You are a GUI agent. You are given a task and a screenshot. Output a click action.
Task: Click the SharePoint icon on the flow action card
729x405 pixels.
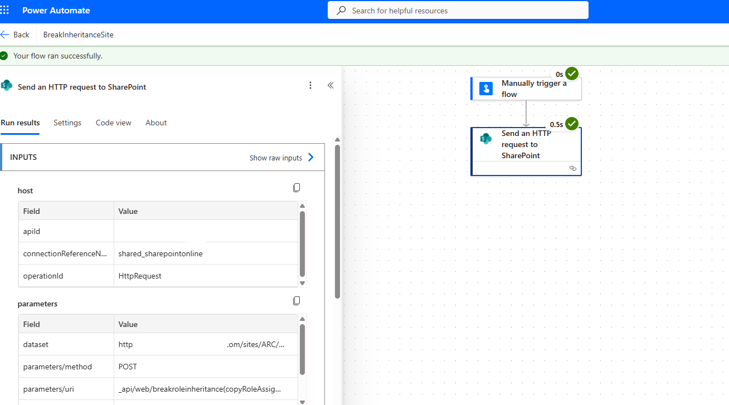[x=486, y=139]
